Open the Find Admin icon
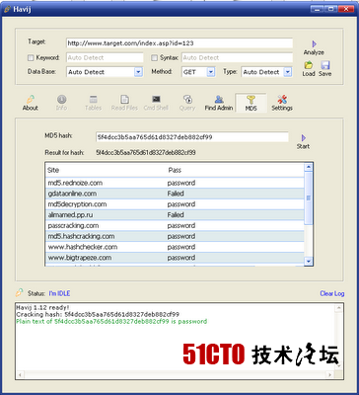This screenshot has width=359, height=395. click(x=219, y=99)
